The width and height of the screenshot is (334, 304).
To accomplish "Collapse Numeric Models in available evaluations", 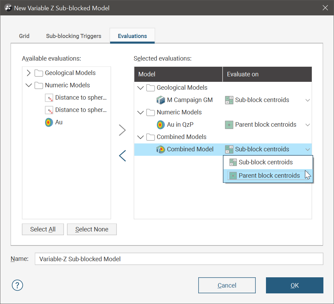I will (x=29, y=85).
